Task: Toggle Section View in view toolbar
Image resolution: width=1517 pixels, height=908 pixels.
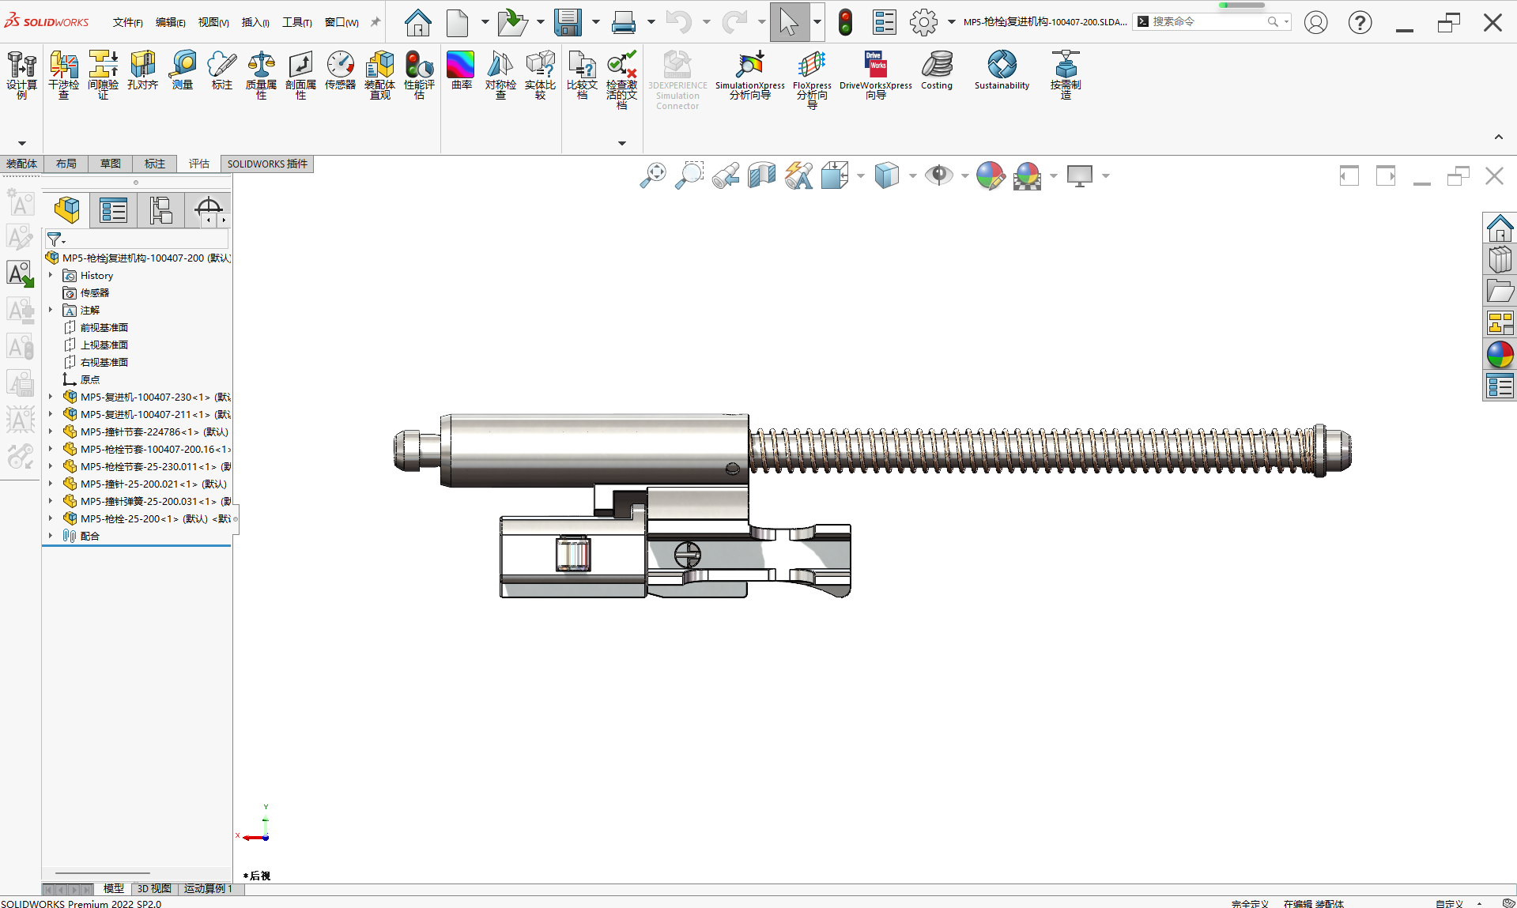Action: 762,175
